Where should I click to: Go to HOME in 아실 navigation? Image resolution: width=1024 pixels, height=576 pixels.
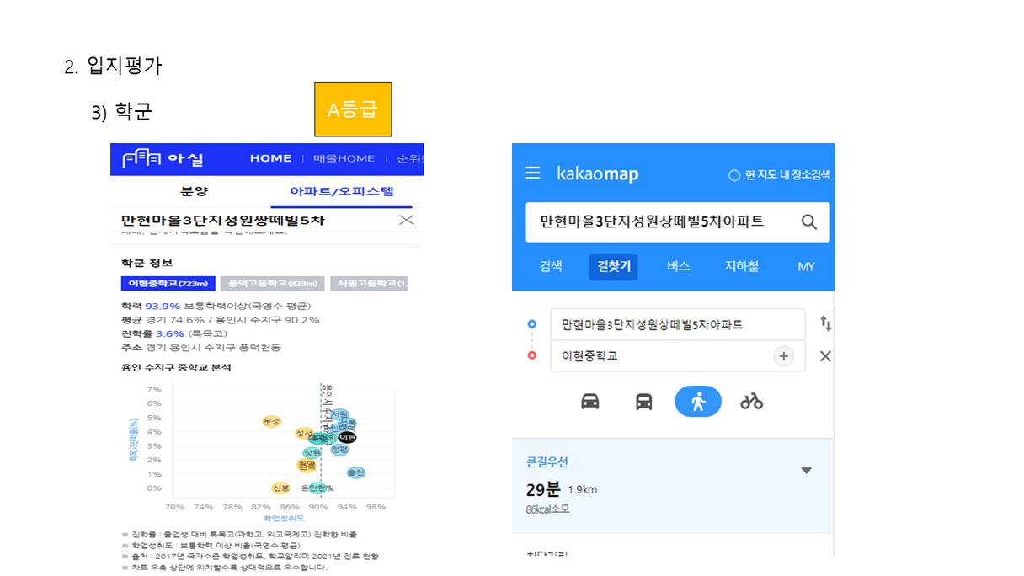coord(270,158)
